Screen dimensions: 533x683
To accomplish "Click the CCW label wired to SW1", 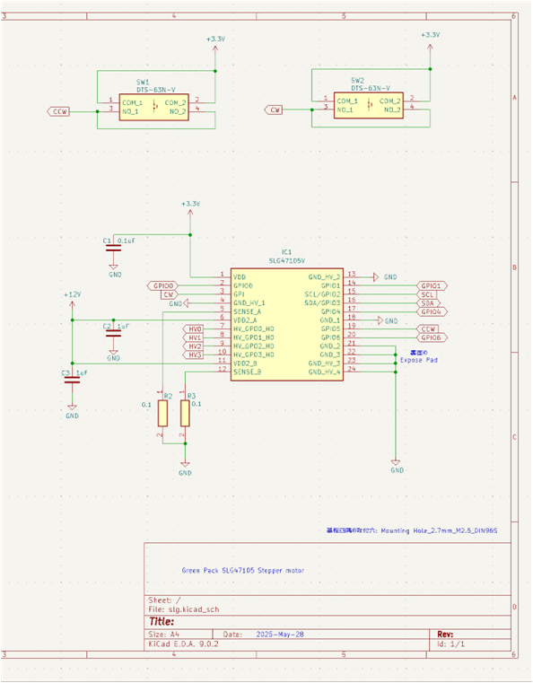I will point(58,112).
